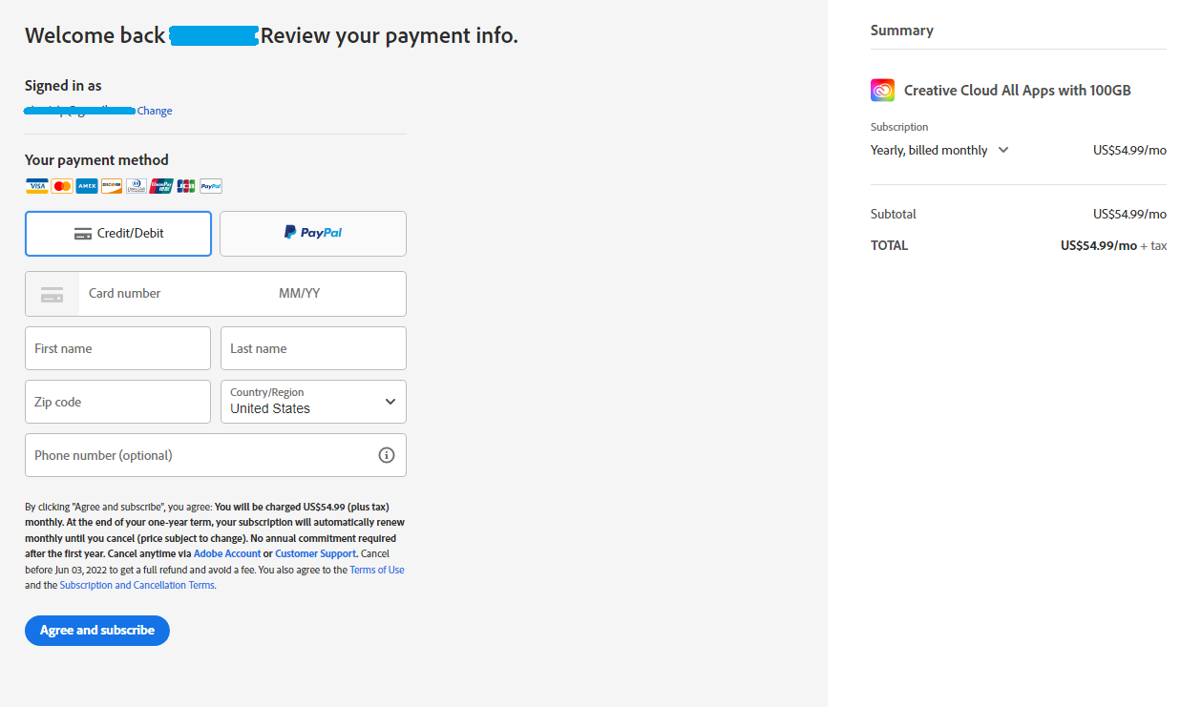Open the Country/Region dropdown
This screenshot has width=1202, height=707.
313,402
